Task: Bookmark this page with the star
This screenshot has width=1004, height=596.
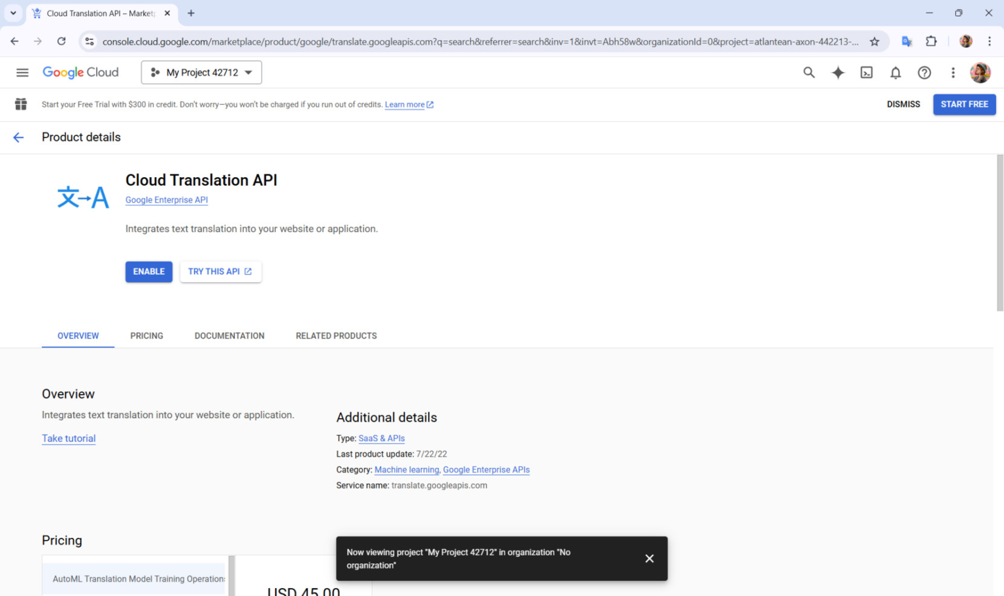Action: [x=875, y=41]
